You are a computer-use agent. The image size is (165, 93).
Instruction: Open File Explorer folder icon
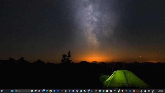coord(51,91)
